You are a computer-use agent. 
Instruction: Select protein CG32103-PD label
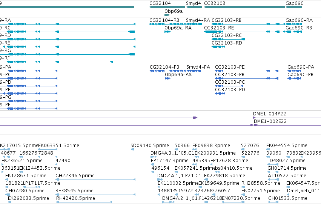[x=230, y=90]
